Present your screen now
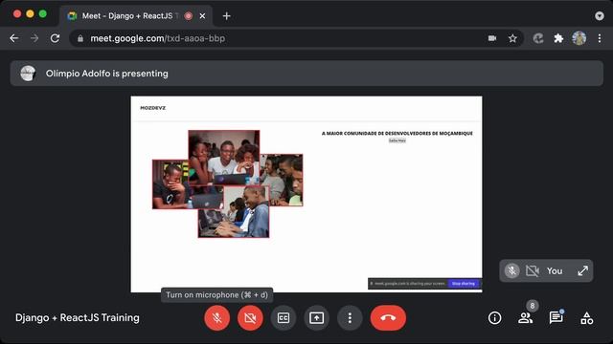Screen dimensions: 613x344 tap(317, 318)
